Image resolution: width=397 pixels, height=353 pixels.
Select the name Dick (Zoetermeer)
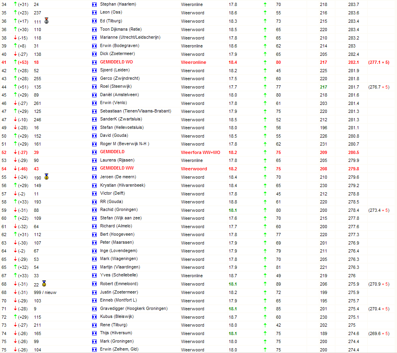tap(117, 53)
